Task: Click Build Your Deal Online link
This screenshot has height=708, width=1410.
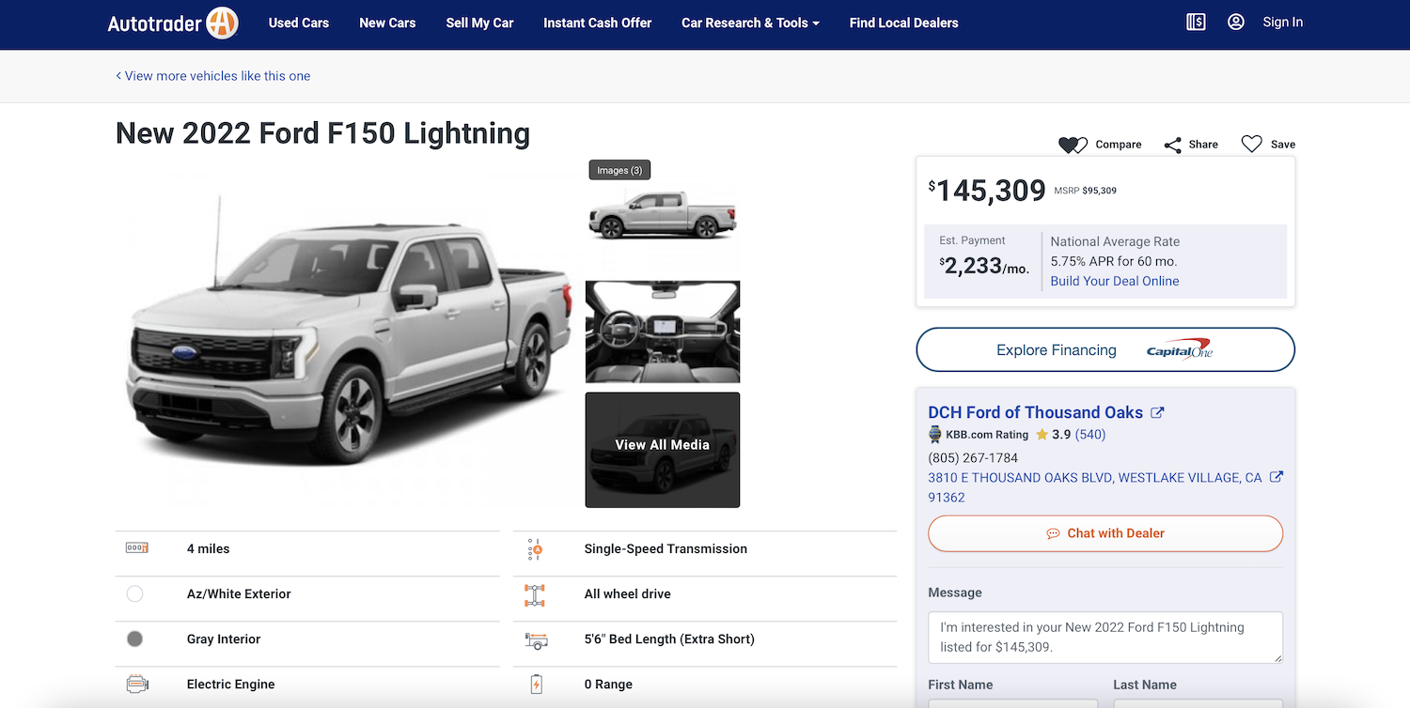Action: [x=1115, y=281]
